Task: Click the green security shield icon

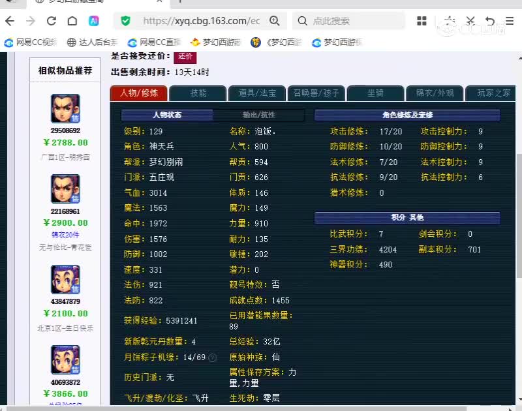Action: click(125, 21)
